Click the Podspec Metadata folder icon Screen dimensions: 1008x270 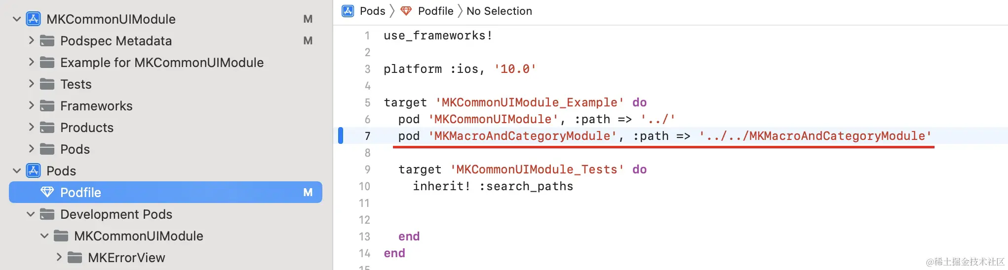pos(47,41)
